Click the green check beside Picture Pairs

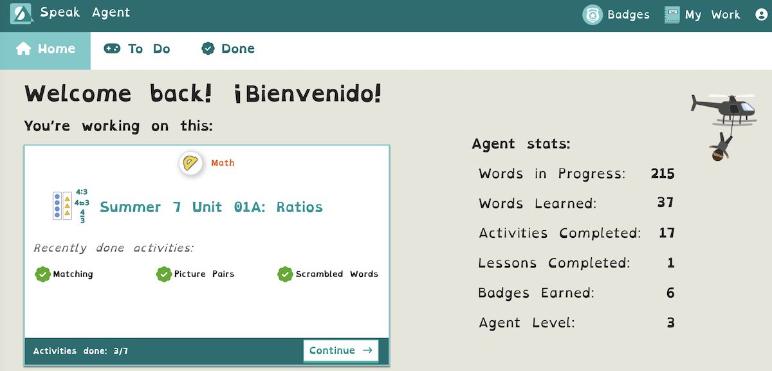pos(163,275)
